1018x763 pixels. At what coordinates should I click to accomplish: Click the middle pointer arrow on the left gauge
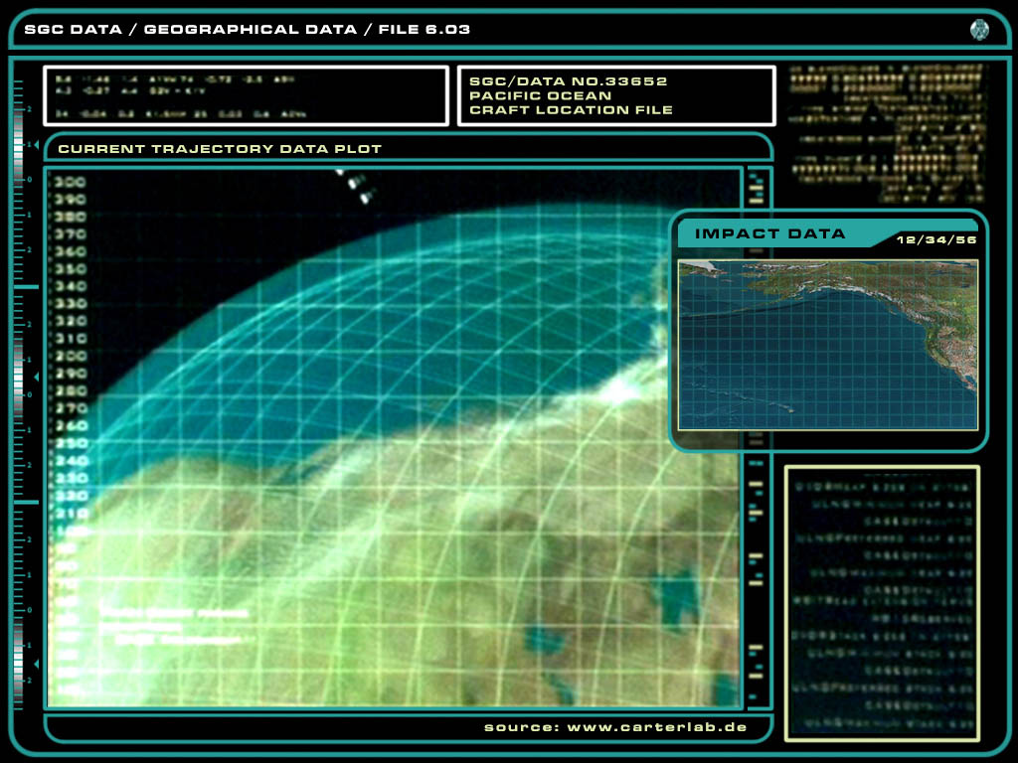(x=37, y=377)
